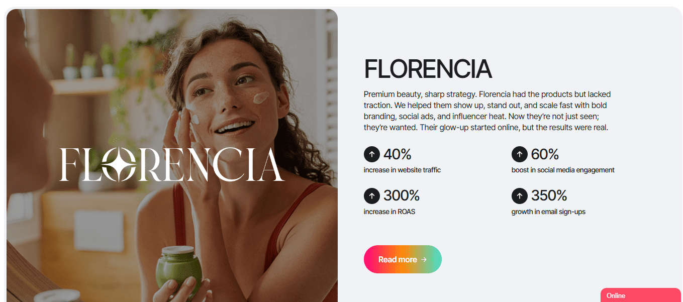
Task: Click "boost in social media engagement" label
Action: (563, 170)
